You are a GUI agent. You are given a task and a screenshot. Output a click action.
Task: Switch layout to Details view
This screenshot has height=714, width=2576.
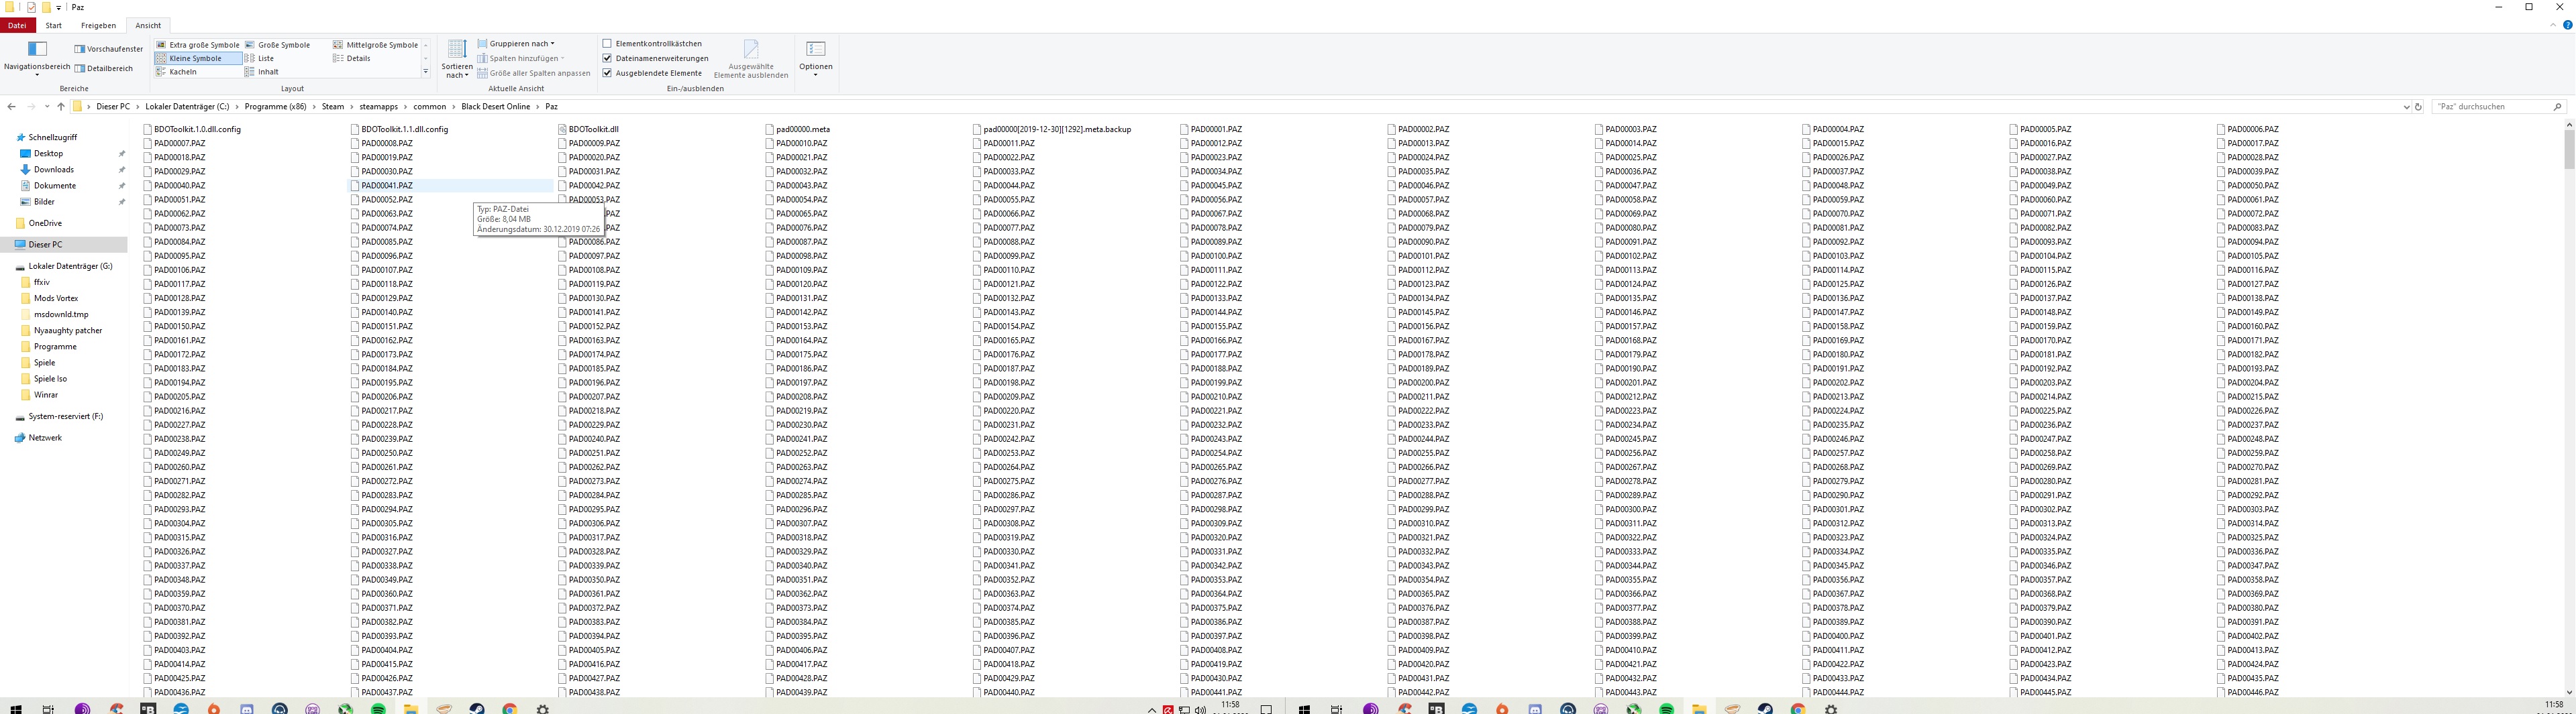(x=357, y=59)
